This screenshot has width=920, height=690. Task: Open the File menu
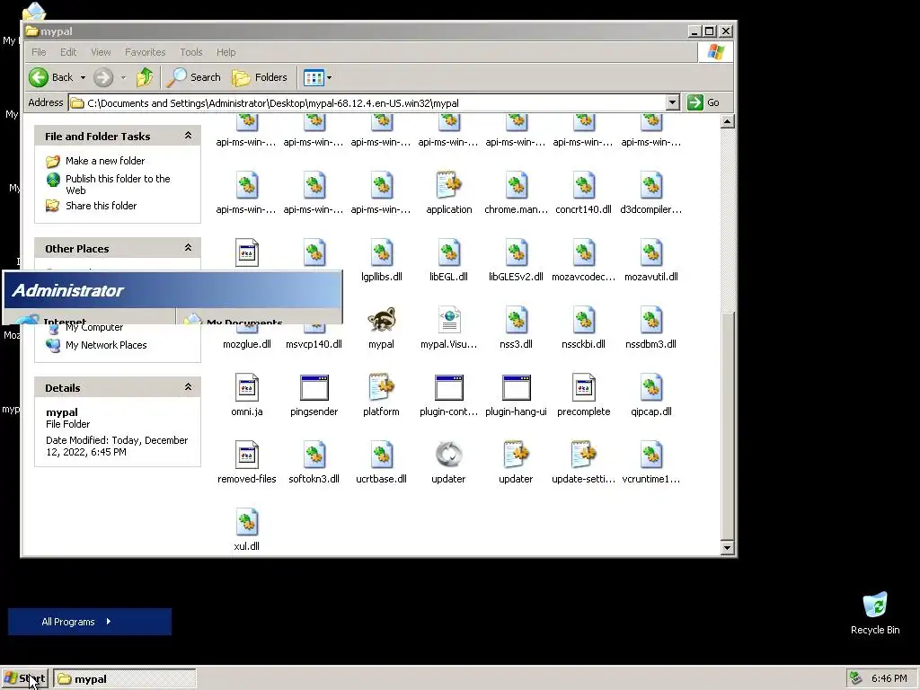click(39, 52)
